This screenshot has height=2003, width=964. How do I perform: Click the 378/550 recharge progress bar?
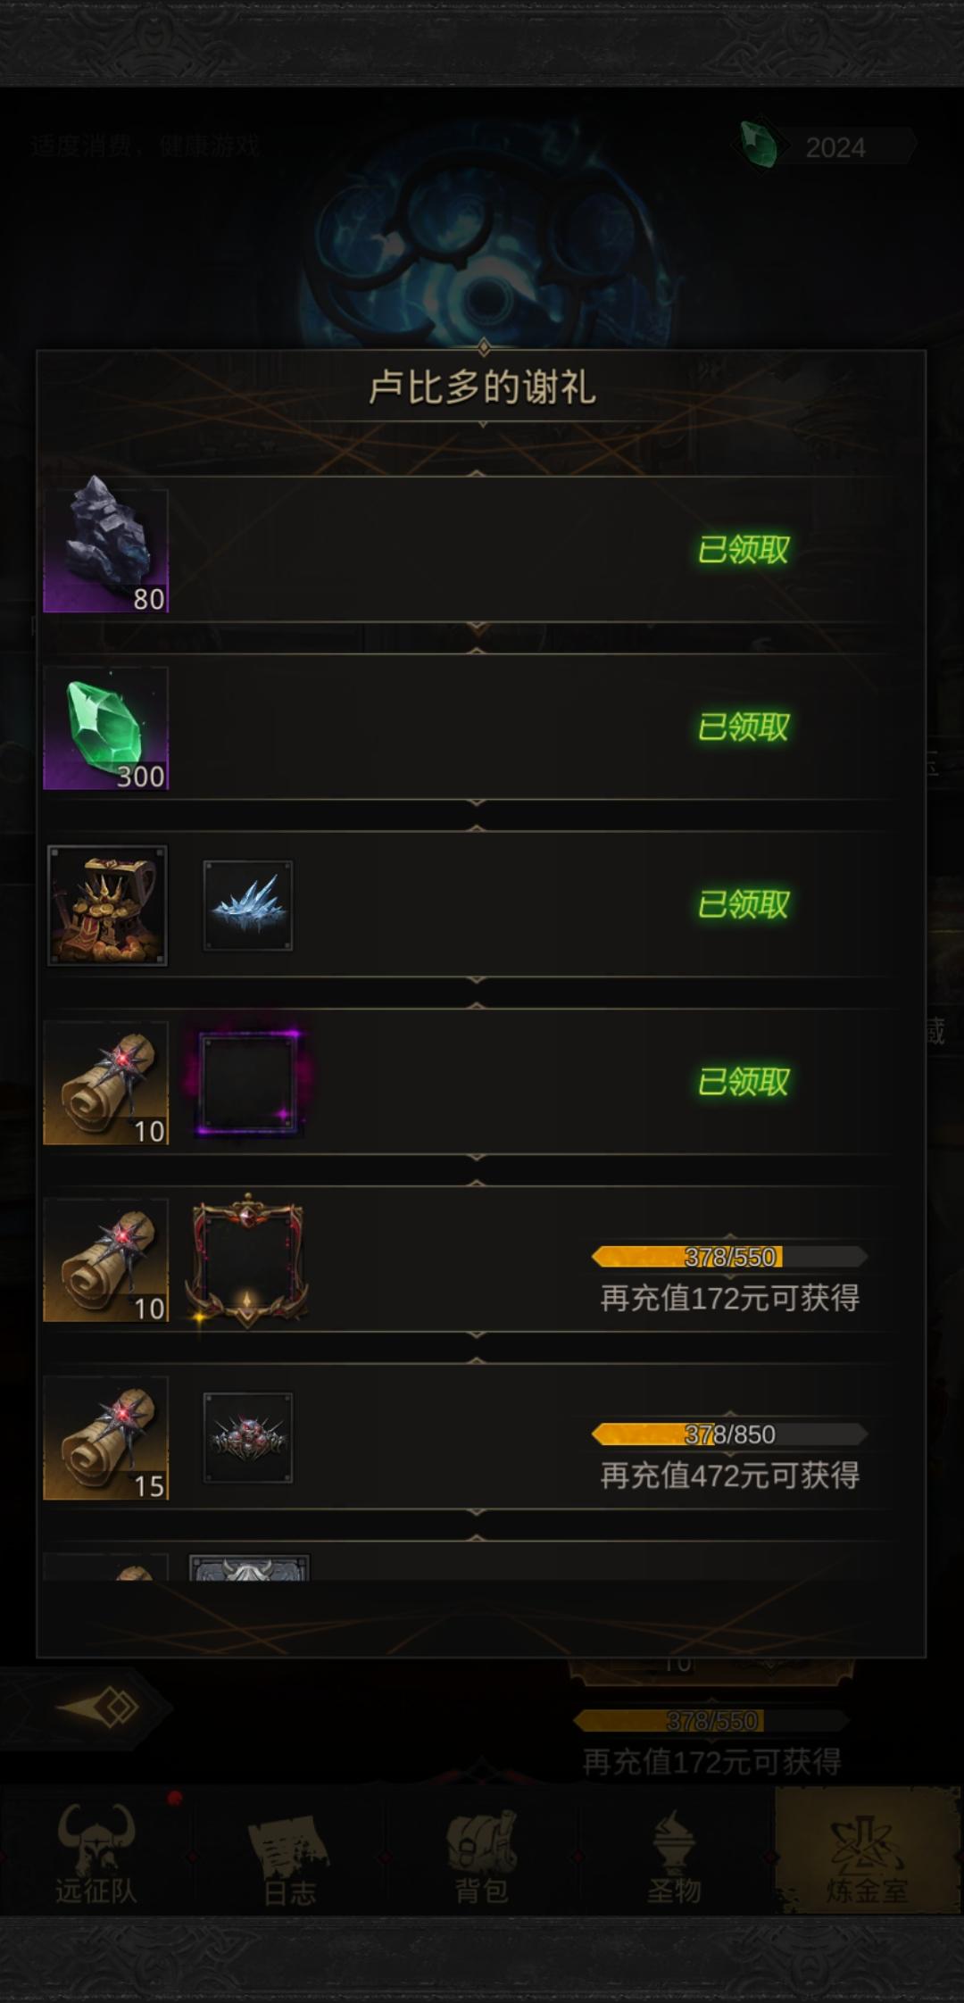pos(729,1257)
